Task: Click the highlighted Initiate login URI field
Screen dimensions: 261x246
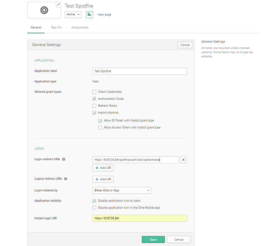Action: click(140, 218)
